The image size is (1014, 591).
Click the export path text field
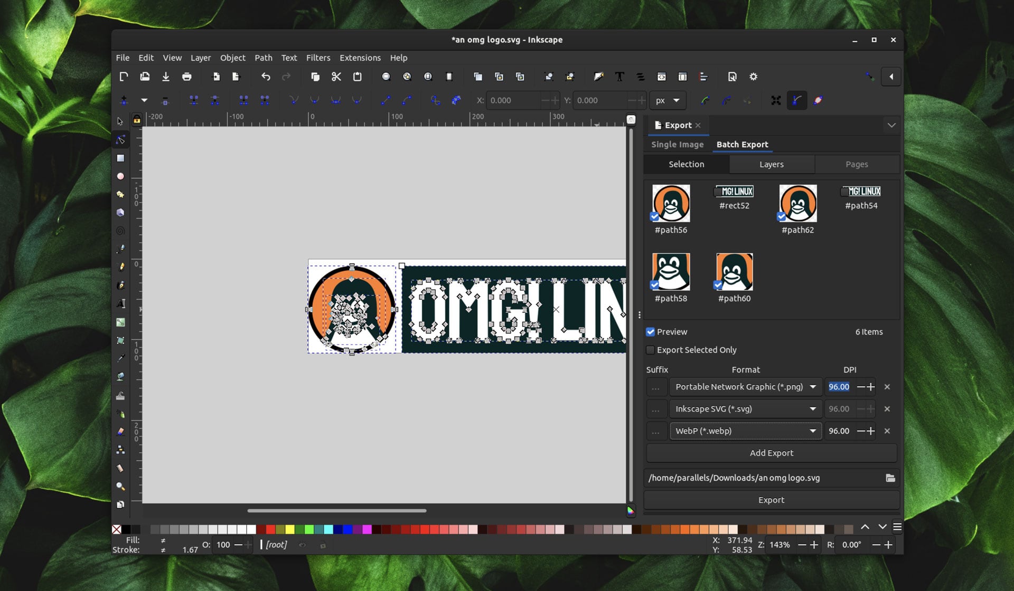pos(763,478)
